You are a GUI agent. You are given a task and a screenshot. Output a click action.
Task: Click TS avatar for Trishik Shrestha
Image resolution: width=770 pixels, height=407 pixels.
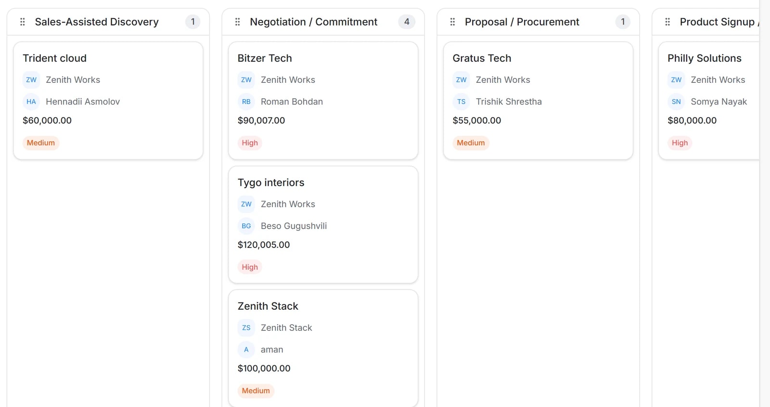click(462, 102)
